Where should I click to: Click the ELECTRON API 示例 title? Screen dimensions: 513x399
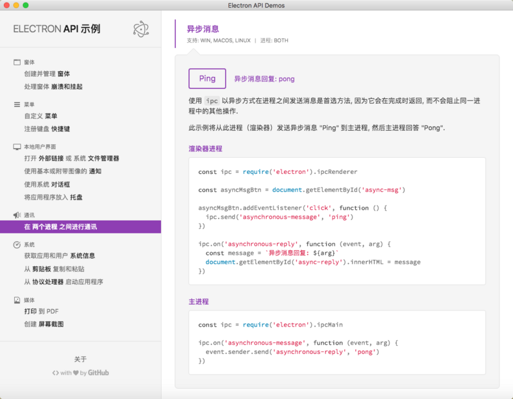click(x=56, y=29)
